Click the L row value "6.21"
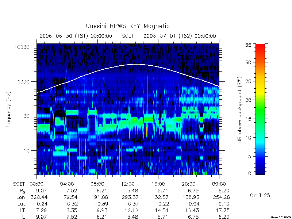 click(x=103, y=217)
